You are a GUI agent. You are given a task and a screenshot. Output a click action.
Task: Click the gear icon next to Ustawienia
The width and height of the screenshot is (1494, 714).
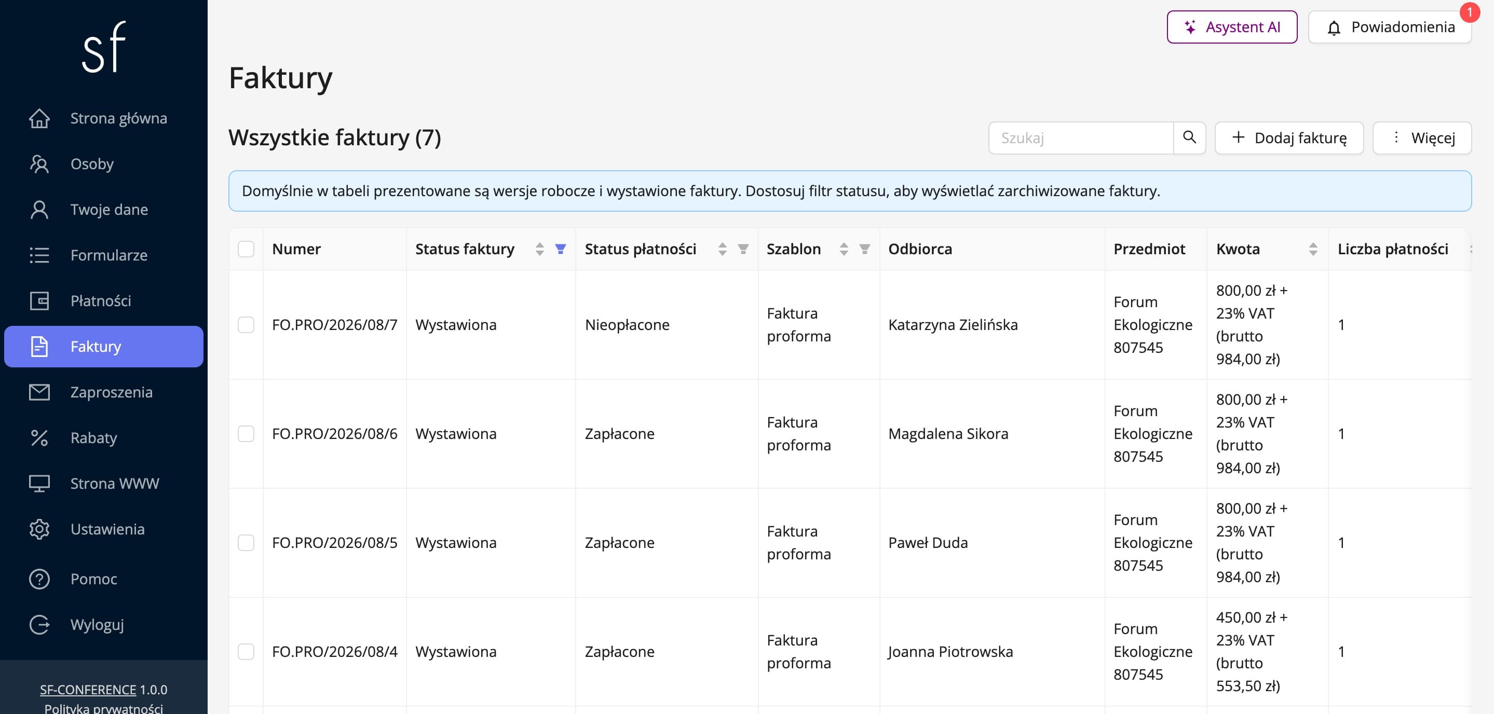click(39, 529)
